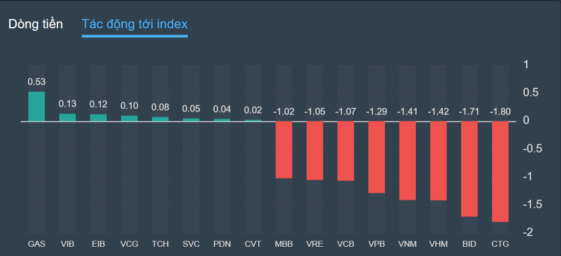Click the TCH ticker label
This screenshot has height=256, width=561.
160,244
